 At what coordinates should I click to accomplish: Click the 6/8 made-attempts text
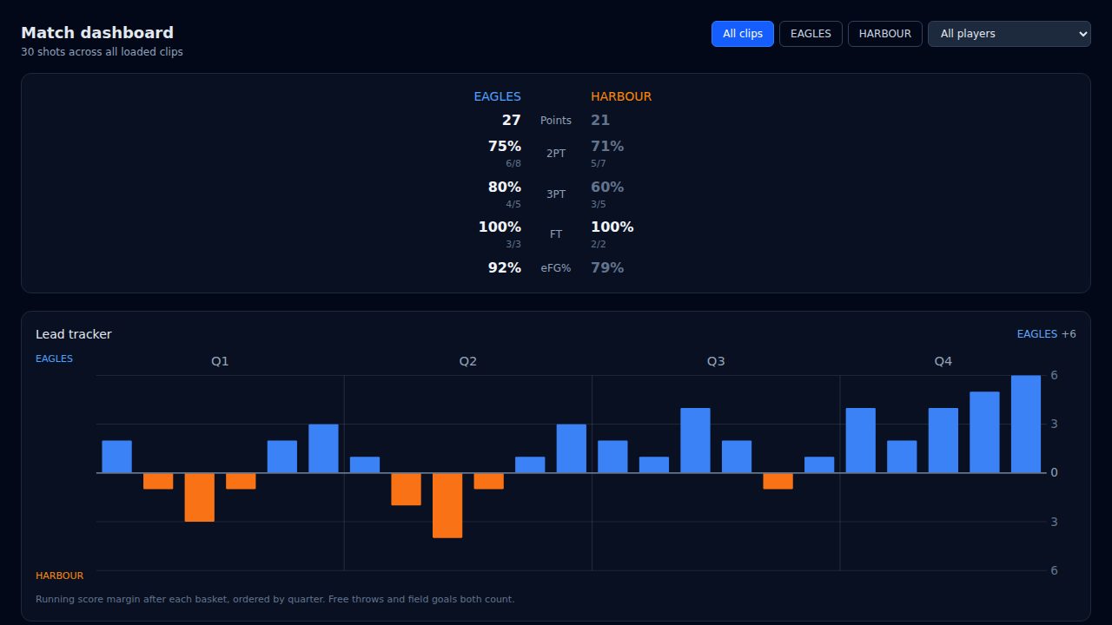(x=513, y=163)
